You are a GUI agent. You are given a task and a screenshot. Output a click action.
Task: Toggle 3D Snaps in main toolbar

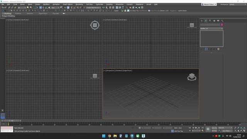coord(71,7)
